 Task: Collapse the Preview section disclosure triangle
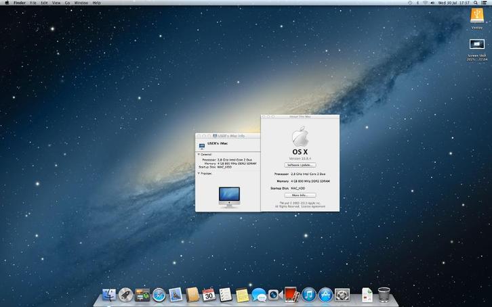tap(199, 173)
